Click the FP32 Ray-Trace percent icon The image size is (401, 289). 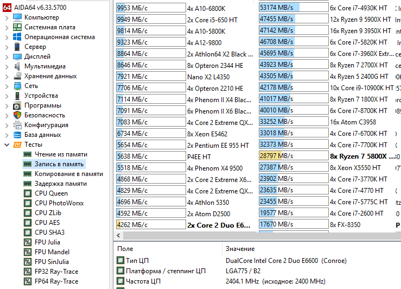(27, 271)
